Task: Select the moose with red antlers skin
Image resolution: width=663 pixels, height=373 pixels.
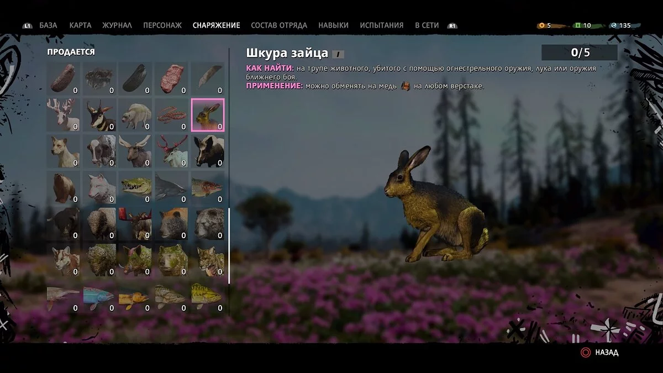Action: tap(135, 224)
